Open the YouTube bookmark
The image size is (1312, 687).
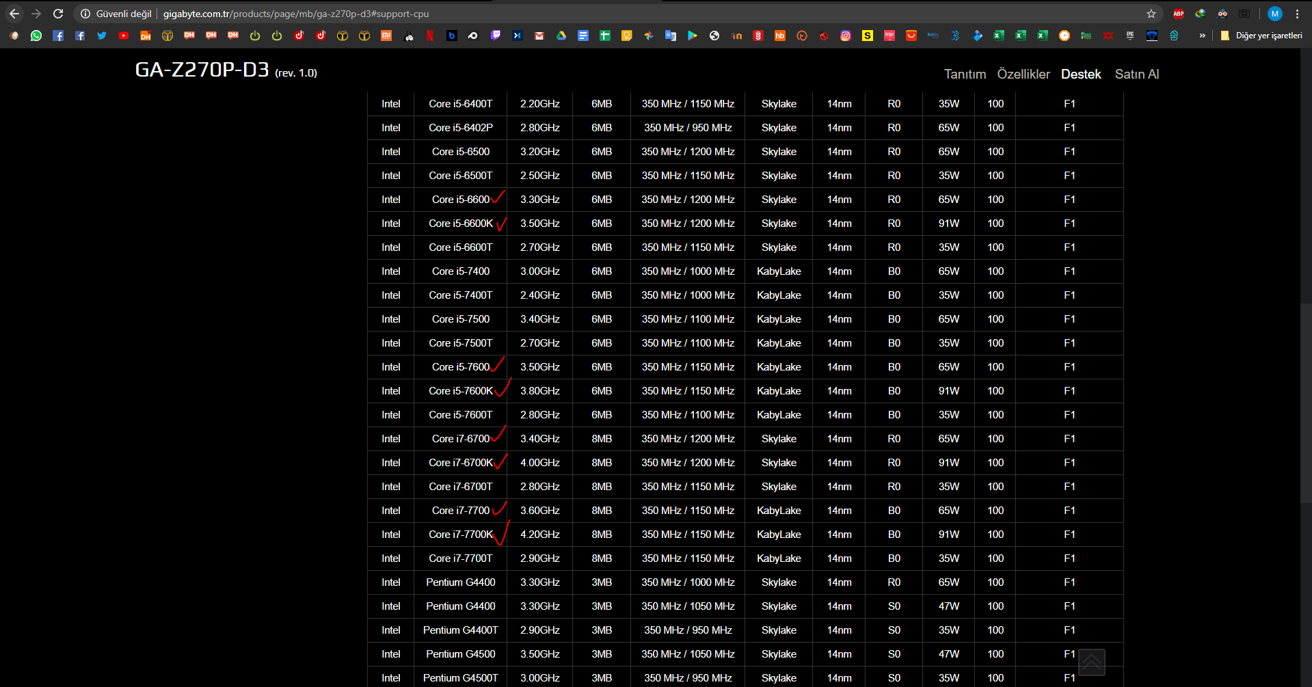click(124, 36)
